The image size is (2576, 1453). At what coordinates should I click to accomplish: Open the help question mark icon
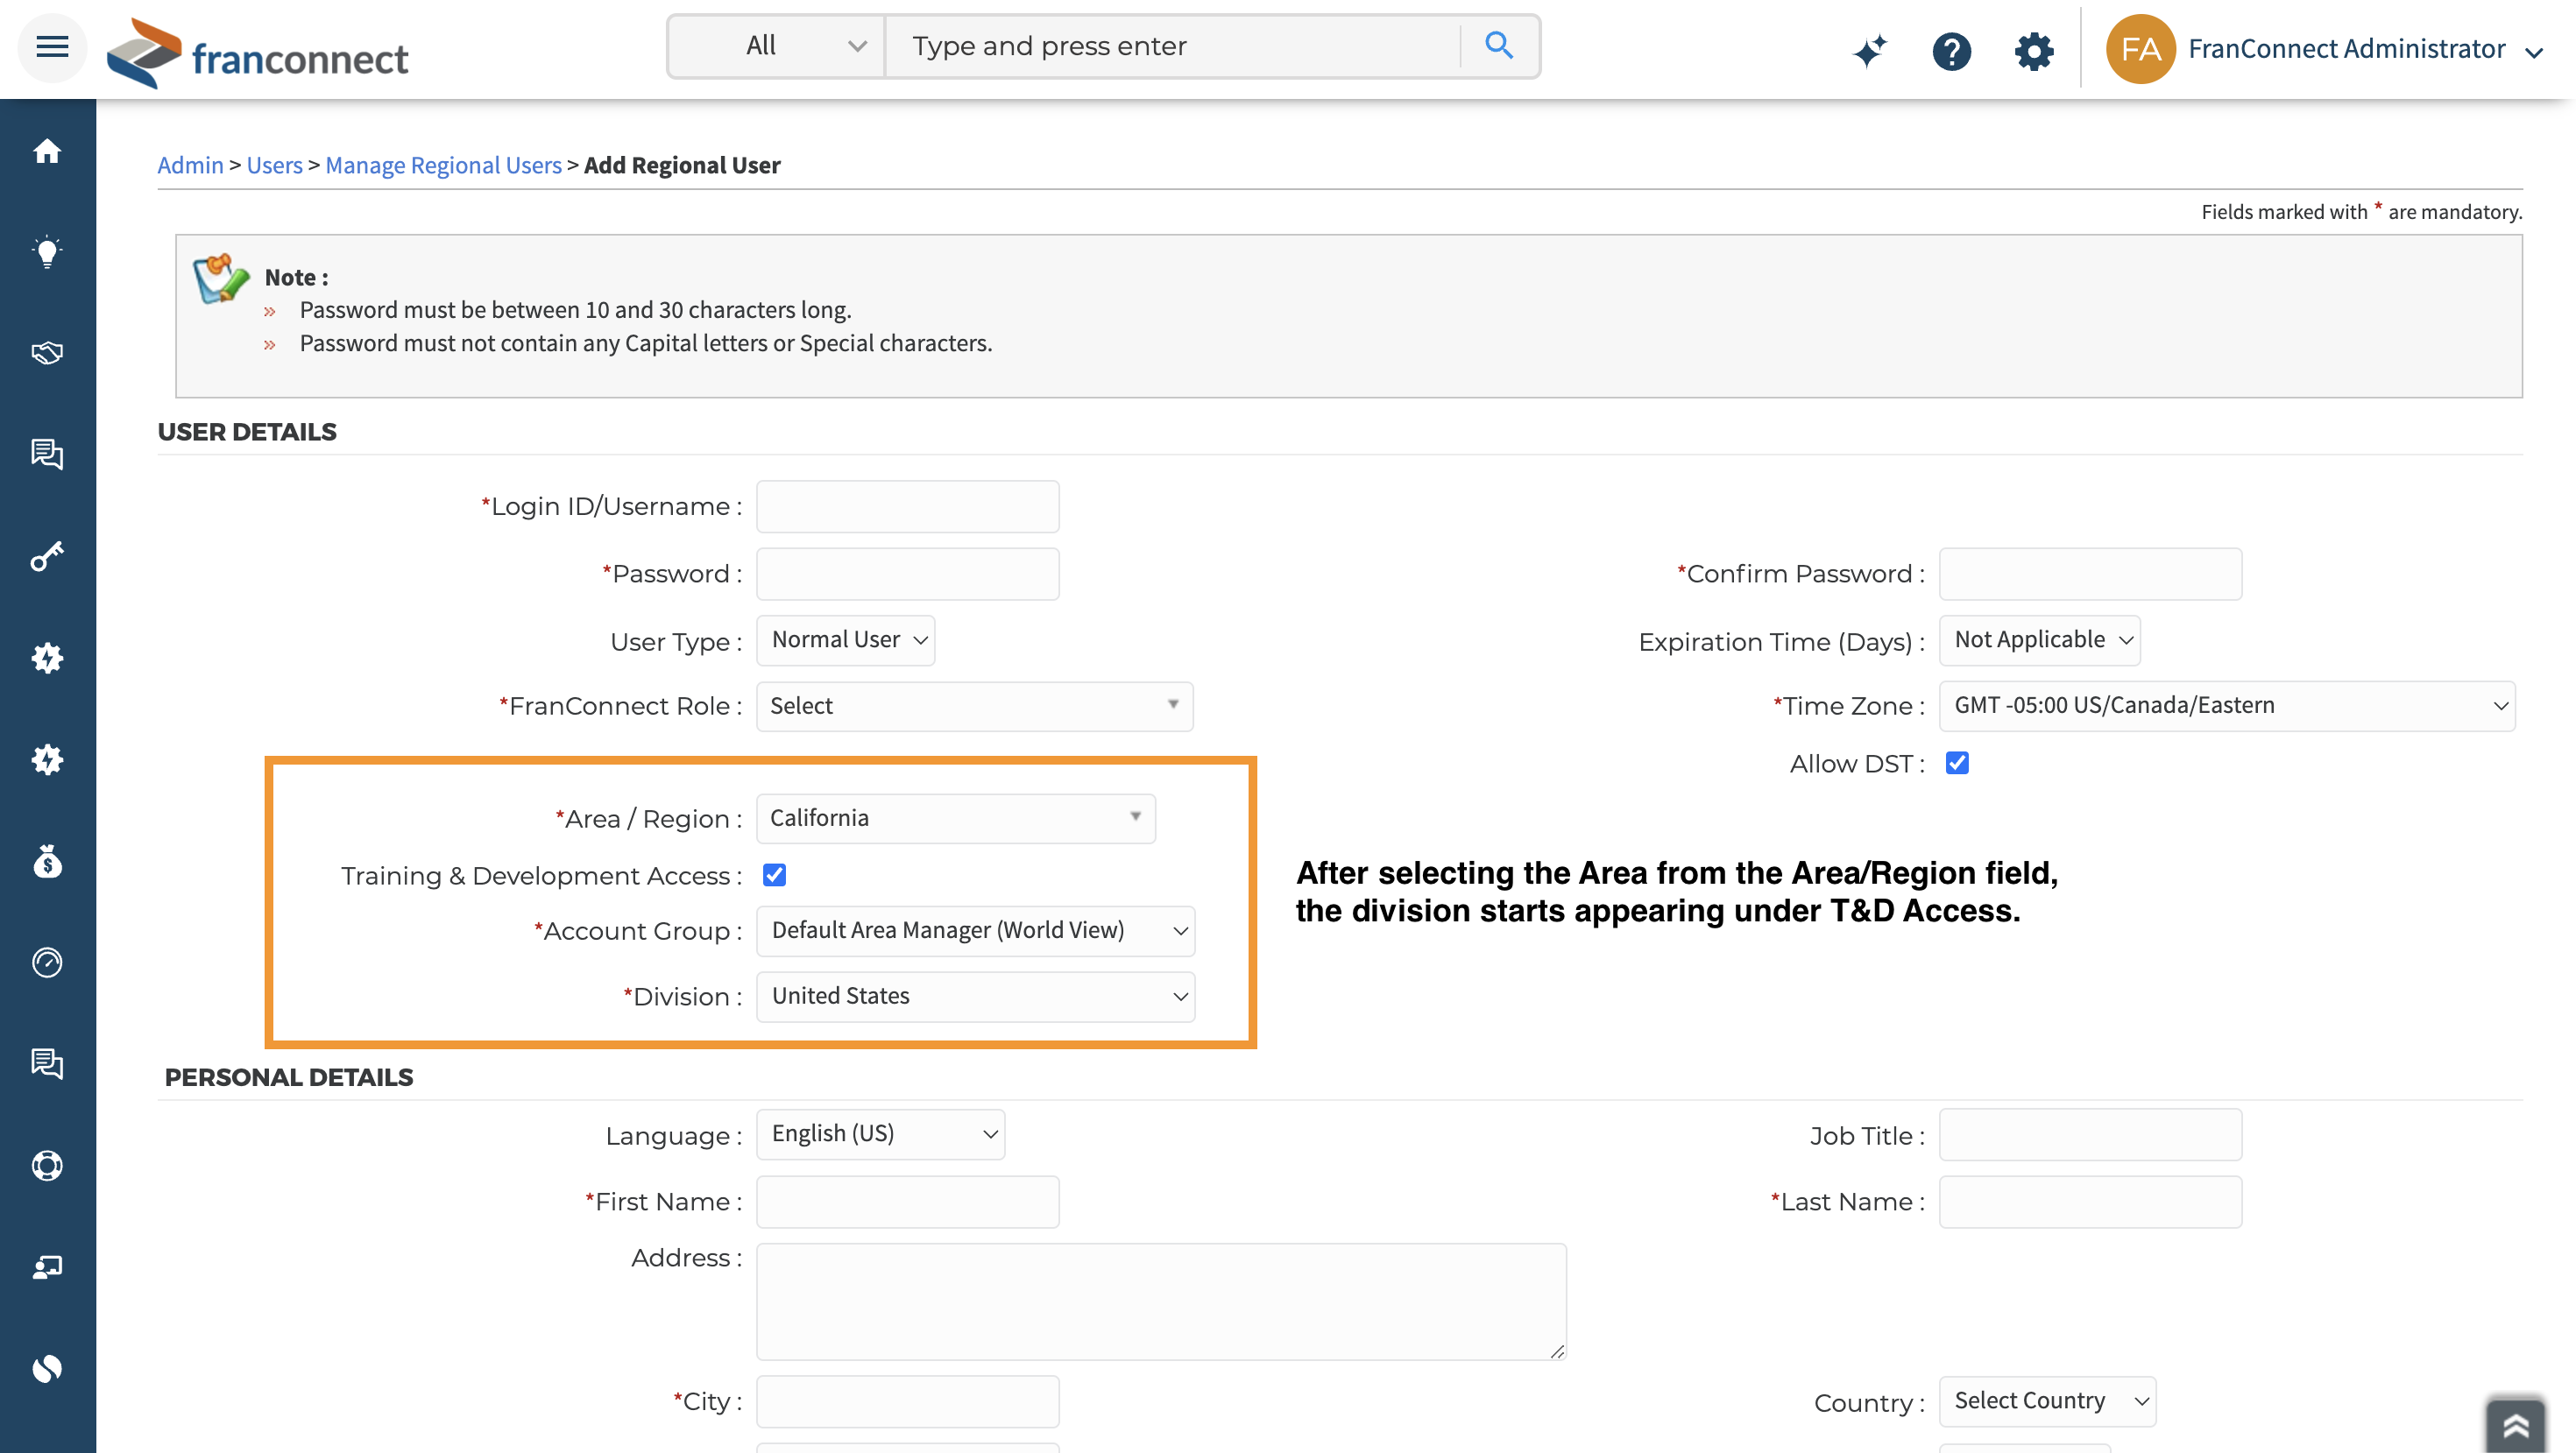coord(1951,49)
